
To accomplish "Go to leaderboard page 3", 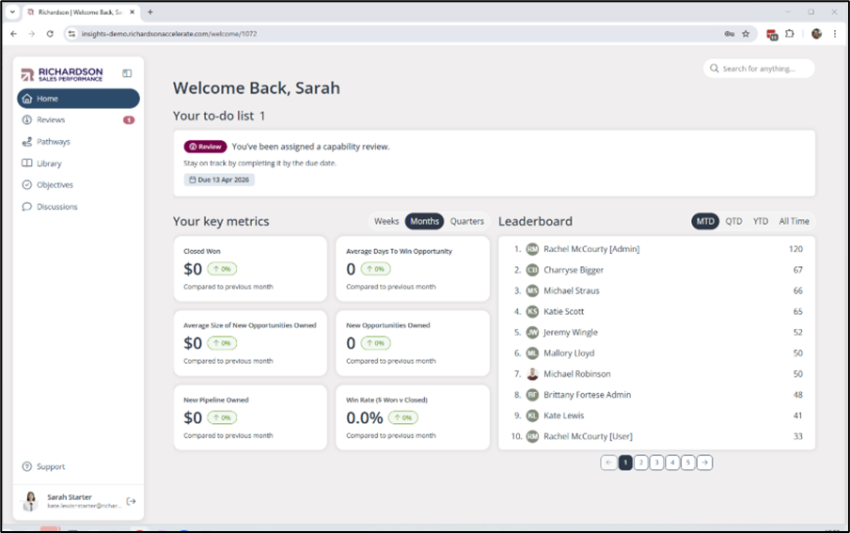I will point(656,462).
